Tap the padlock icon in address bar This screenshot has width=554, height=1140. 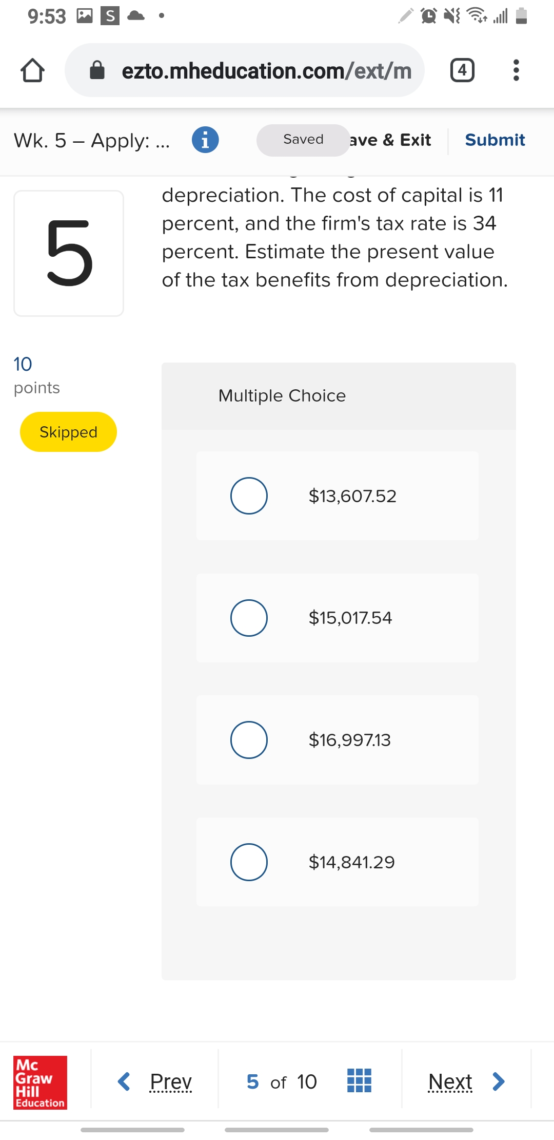[x=97, y=70]
